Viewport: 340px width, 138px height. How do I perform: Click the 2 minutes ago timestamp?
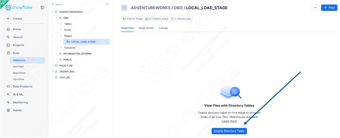click(x=183, y=19)
